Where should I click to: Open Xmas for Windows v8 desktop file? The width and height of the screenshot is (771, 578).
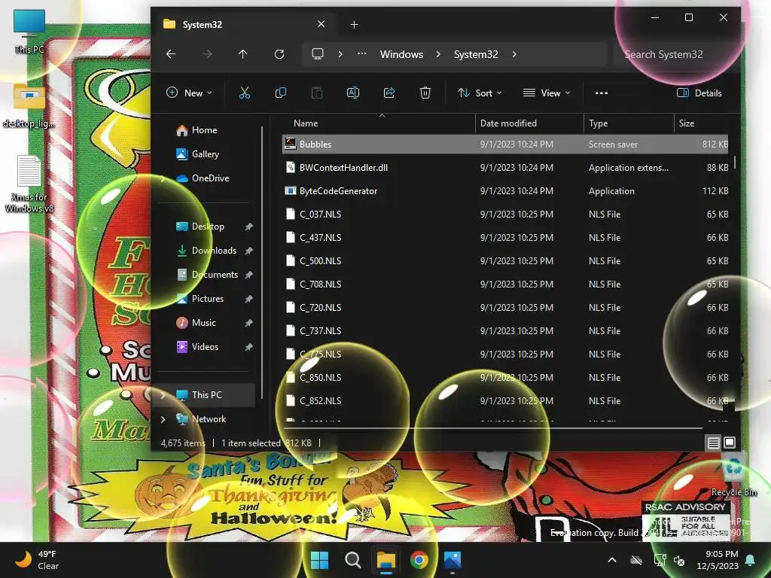coord(29,184)
